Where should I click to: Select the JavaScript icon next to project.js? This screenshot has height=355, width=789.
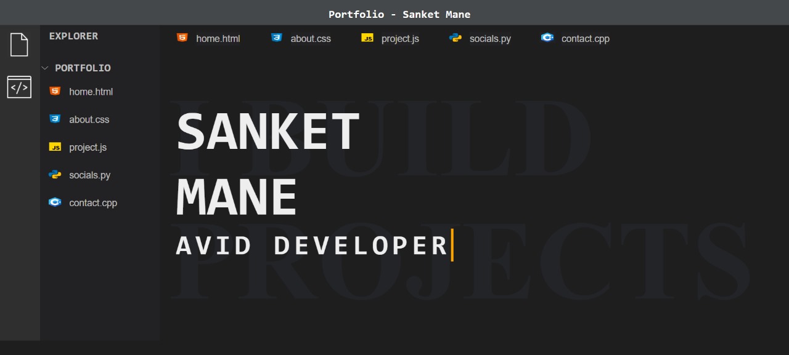55,147
